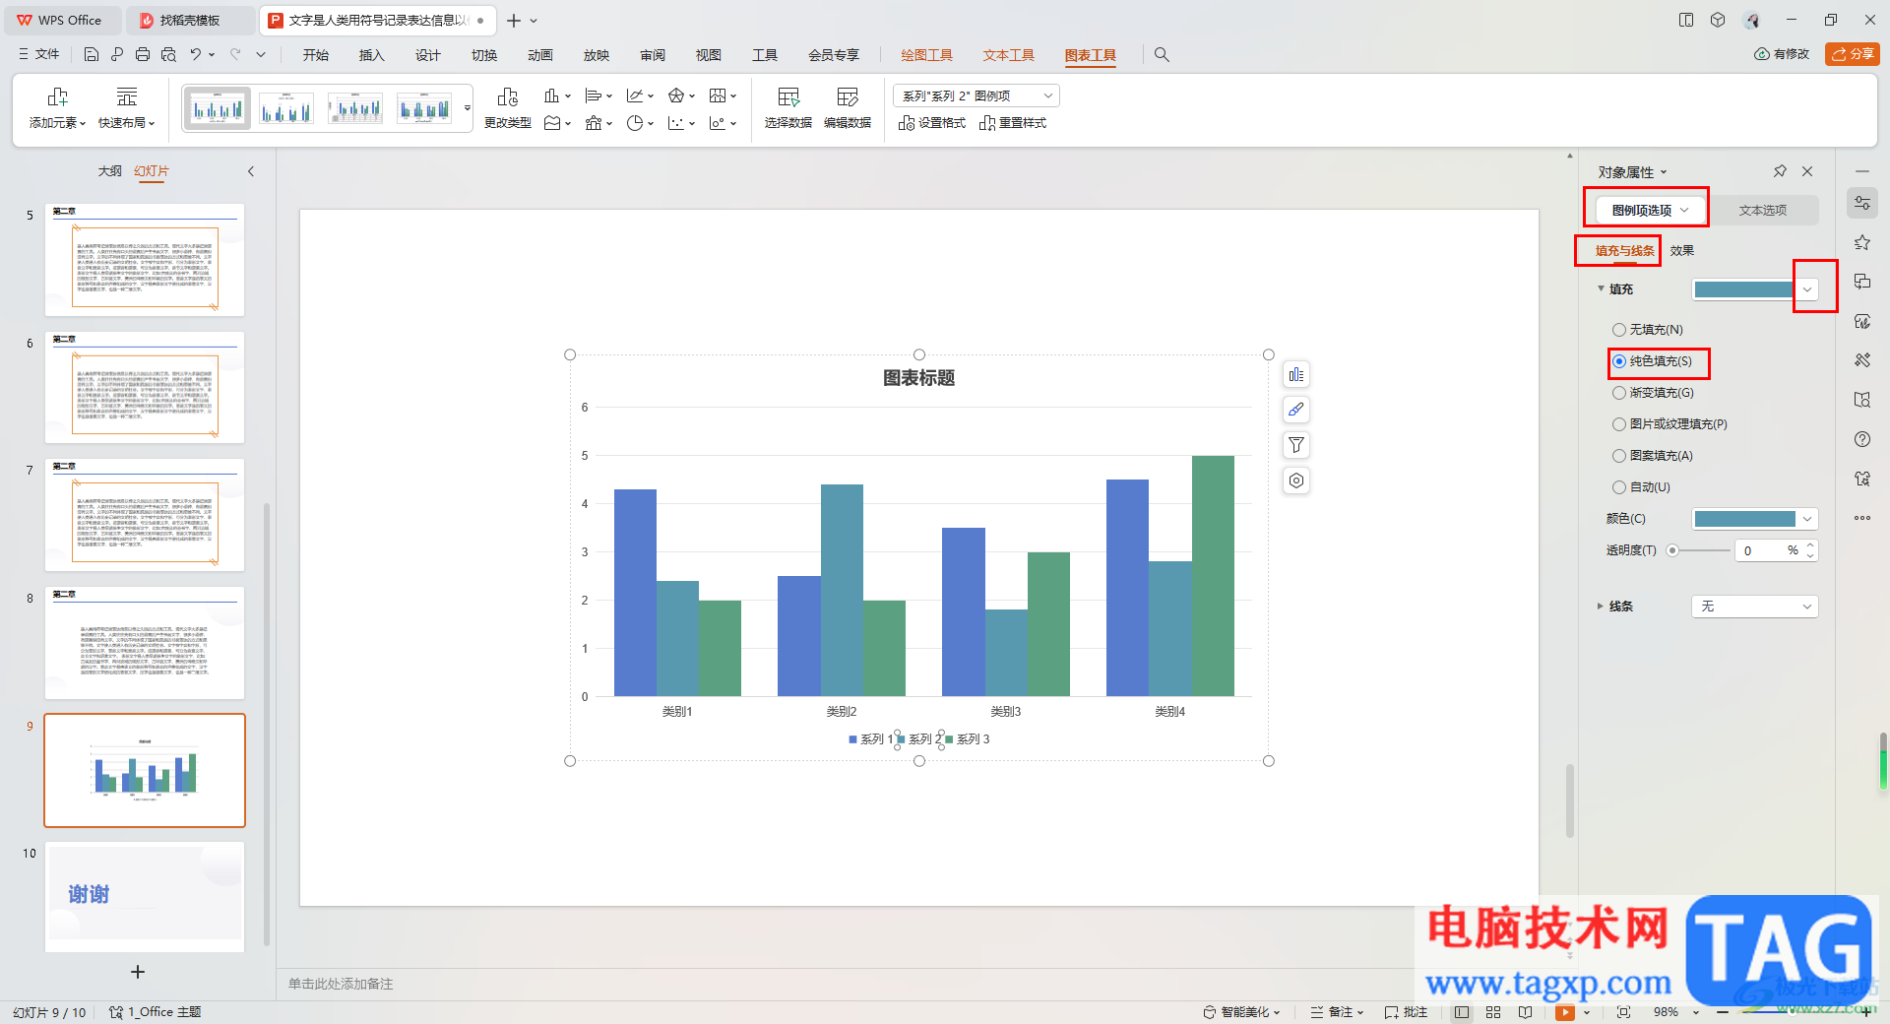Click the transparency slider handle
Image resolution: width=1890 pixels, height=1024 pixels.
coord(1672,550)
